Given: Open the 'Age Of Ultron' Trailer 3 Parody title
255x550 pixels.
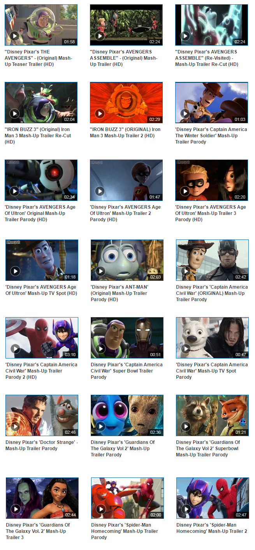Looking at the screenshot, I should point(211,213).
